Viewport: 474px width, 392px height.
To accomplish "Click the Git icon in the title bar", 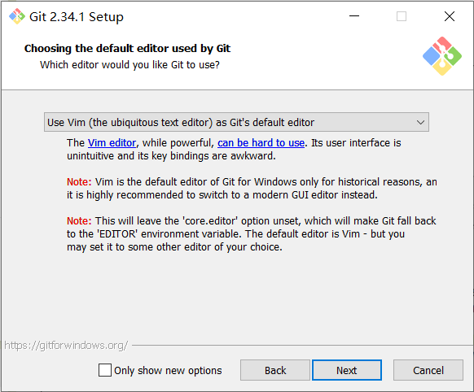I will click(x=16, y=16).
